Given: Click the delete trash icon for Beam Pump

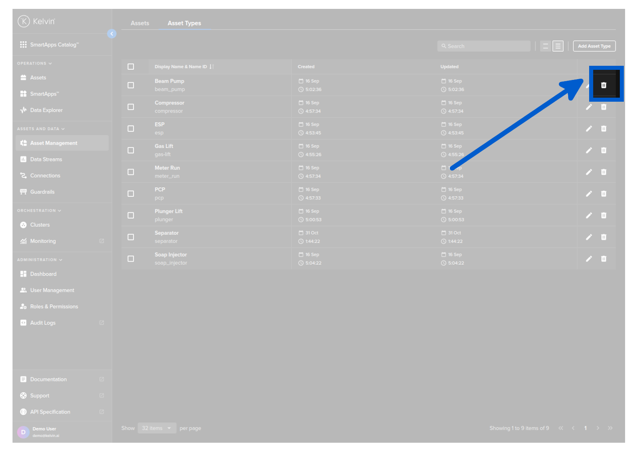Looking at the screenshot, I should [x=603, y=85].
